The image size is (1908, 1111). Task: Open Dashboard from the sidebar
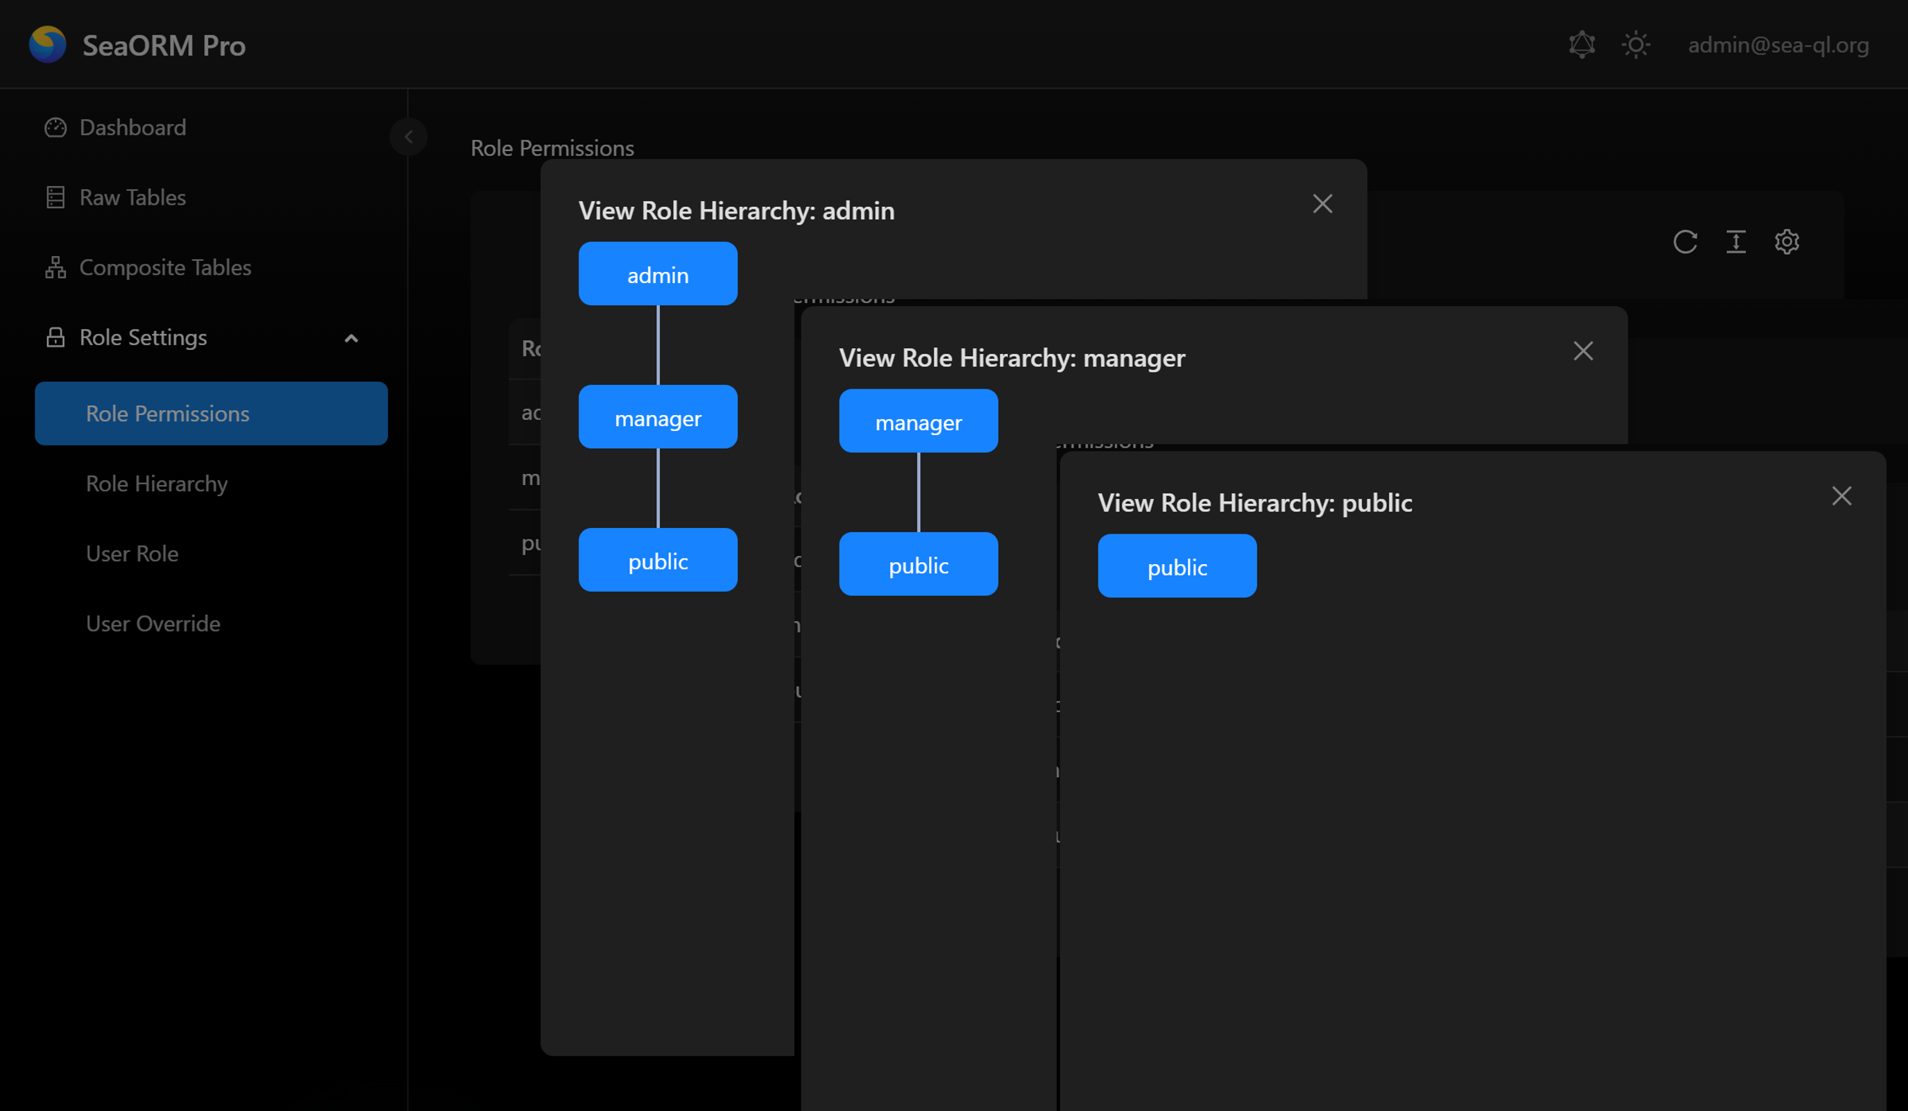coord(133,127)
